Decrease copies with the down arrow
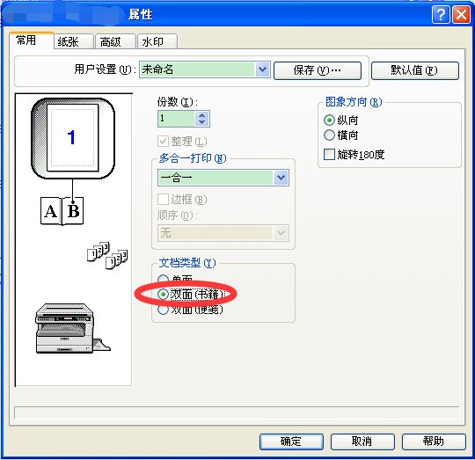The height and width of the screenshot is (460, 475). coord(202,122)
